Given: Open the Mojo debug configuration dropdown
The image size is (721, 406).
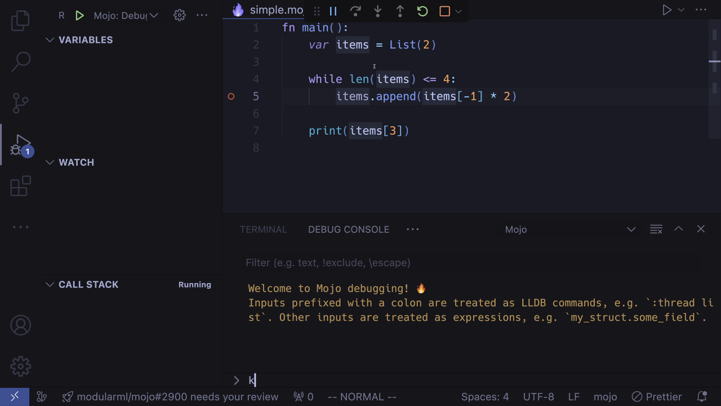Looking at the screenshot, I should point(126,16).
